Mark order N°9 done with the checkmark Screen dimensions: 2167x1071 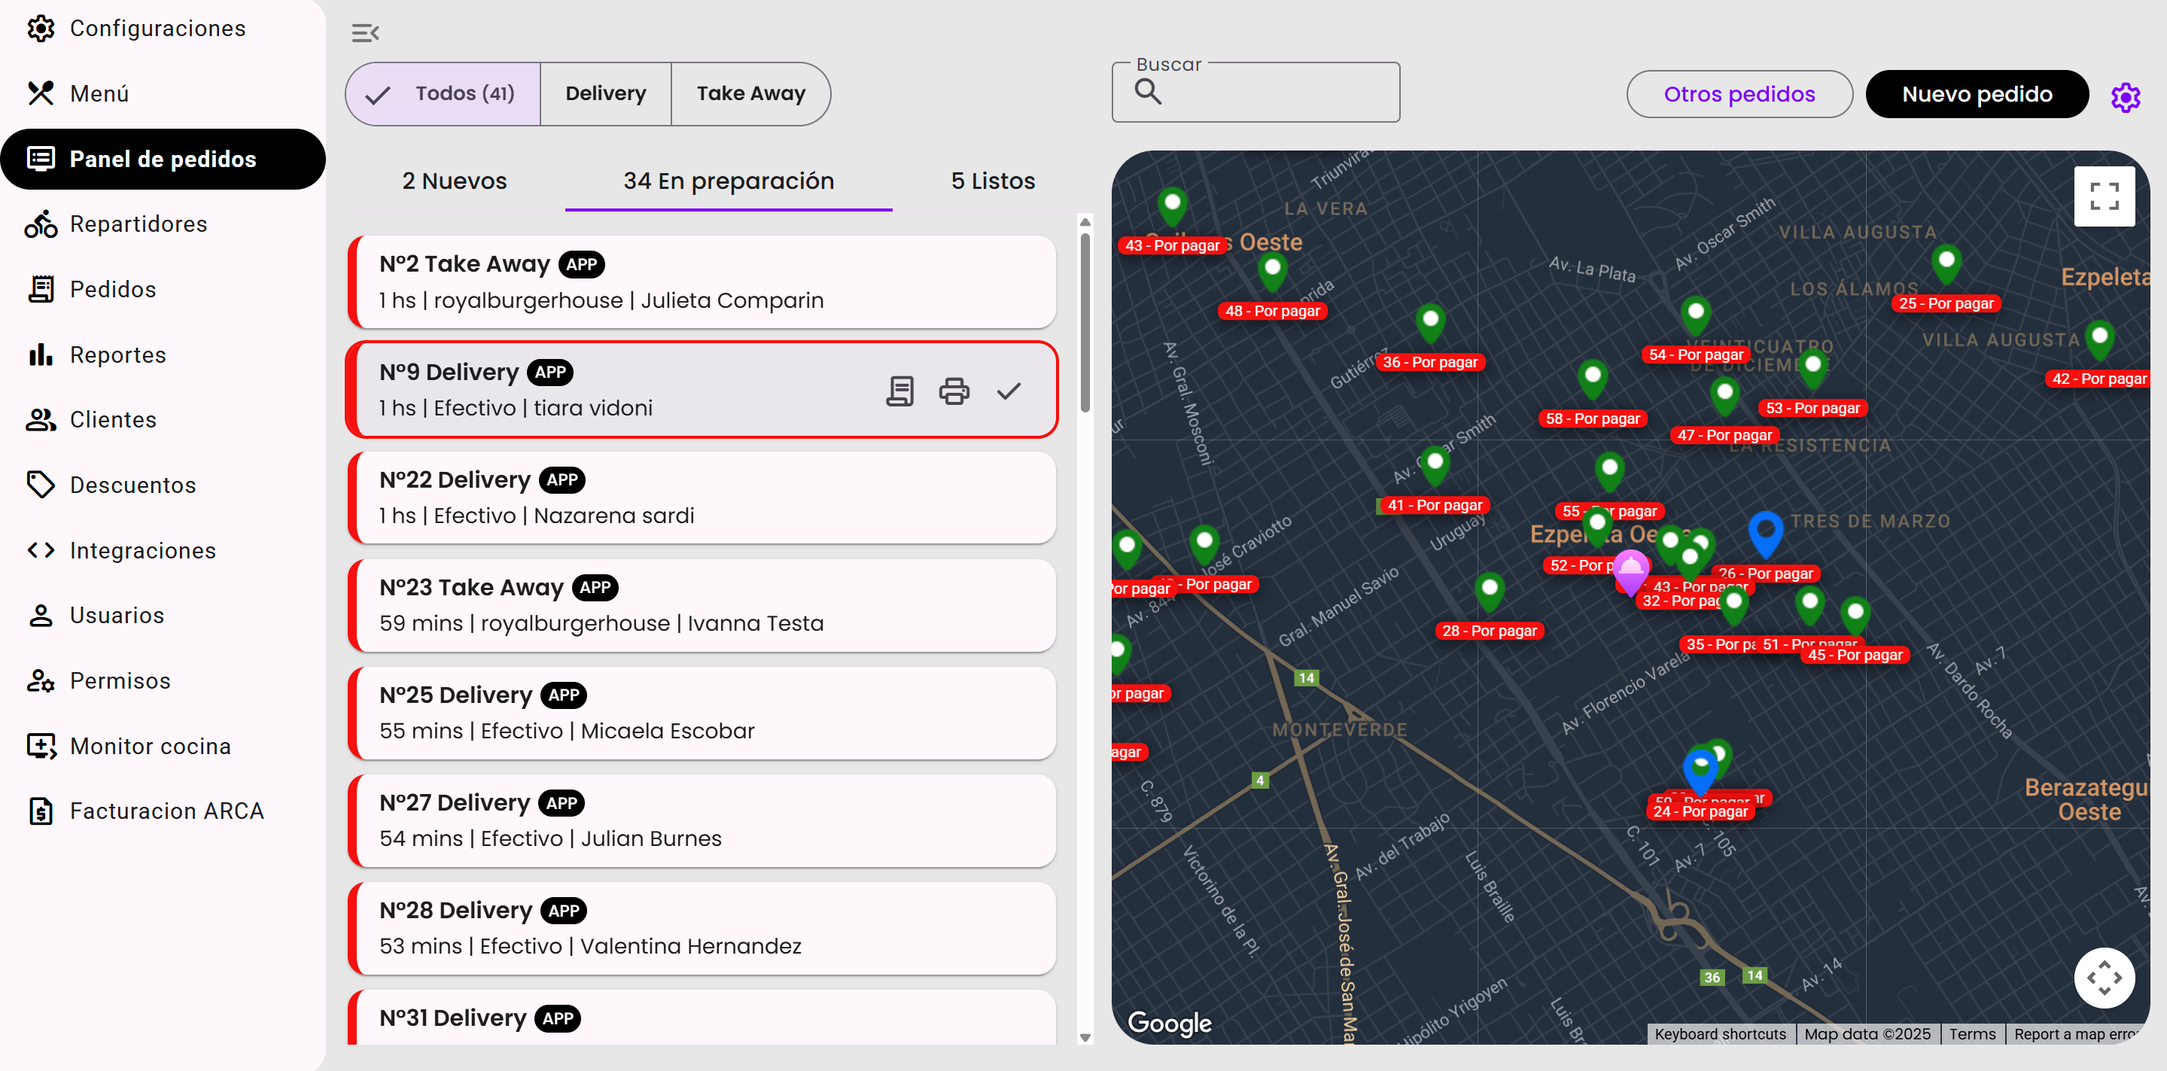[1008, 391]
